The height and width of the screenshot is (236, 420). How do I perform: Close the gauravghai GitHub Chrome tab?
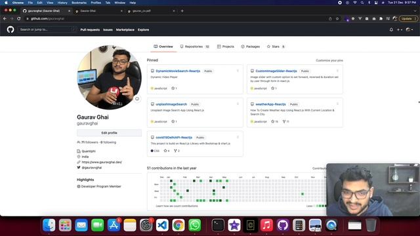point(69,11)
